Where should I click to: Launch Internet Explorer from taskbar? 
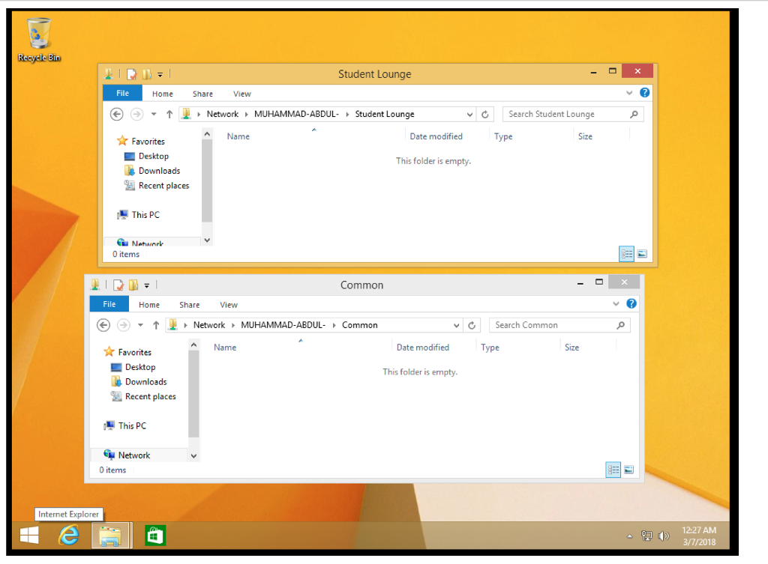point(69,535)
